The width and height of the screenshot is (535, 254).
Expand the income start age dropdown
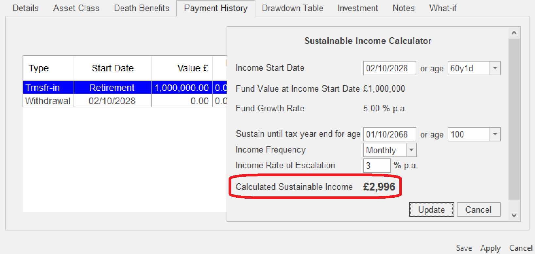point(495,68)
